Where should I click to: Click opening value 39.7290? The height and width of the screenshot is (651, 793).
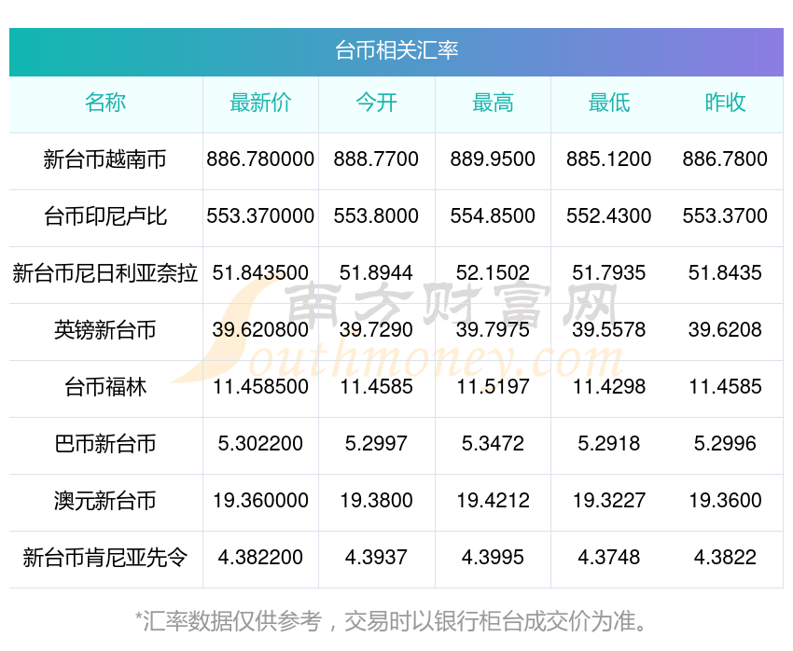376,330
